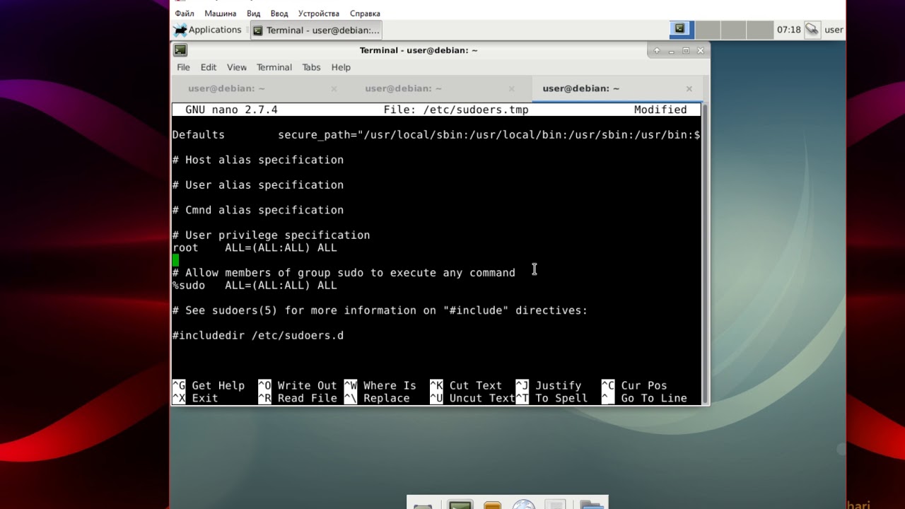Open the VirtualBox Справка menu

click(x=365, y=13)
